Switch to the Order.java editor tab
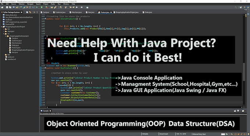Image resolution: width=250 pixels, height=136 pixels. [147, 12]
